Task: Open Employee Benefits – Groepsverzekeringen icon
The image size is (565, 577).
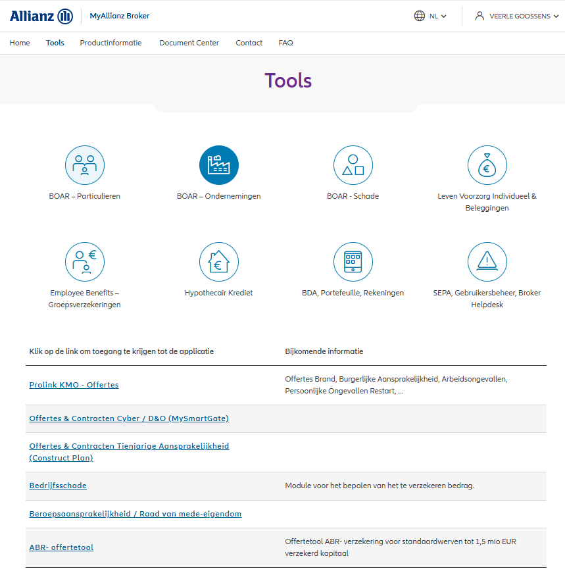Action: [84, 262]
